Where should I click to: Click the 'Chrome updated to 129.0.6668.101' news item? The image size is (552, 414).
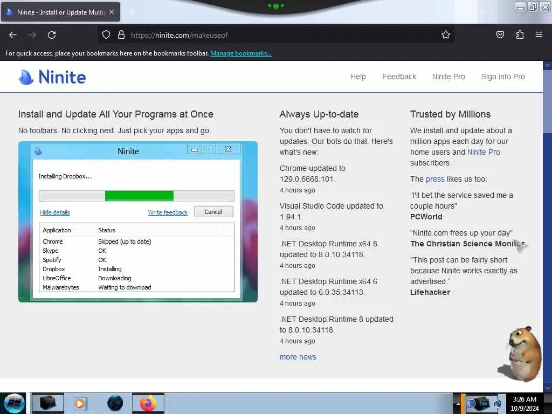point(312,174)
